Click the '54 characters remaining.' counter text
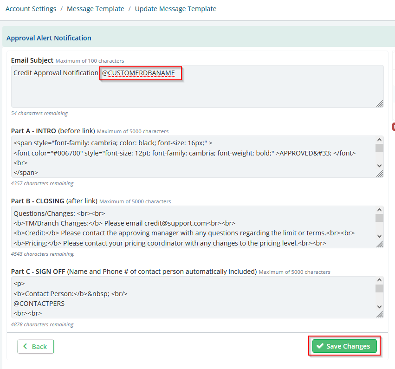The image size is (395, 369). tap(40, 113)
